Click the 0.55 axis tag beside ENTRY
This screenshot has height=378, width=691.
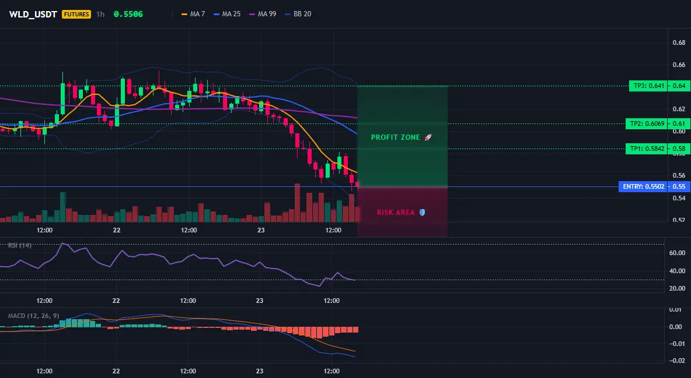tap(679, 186)
